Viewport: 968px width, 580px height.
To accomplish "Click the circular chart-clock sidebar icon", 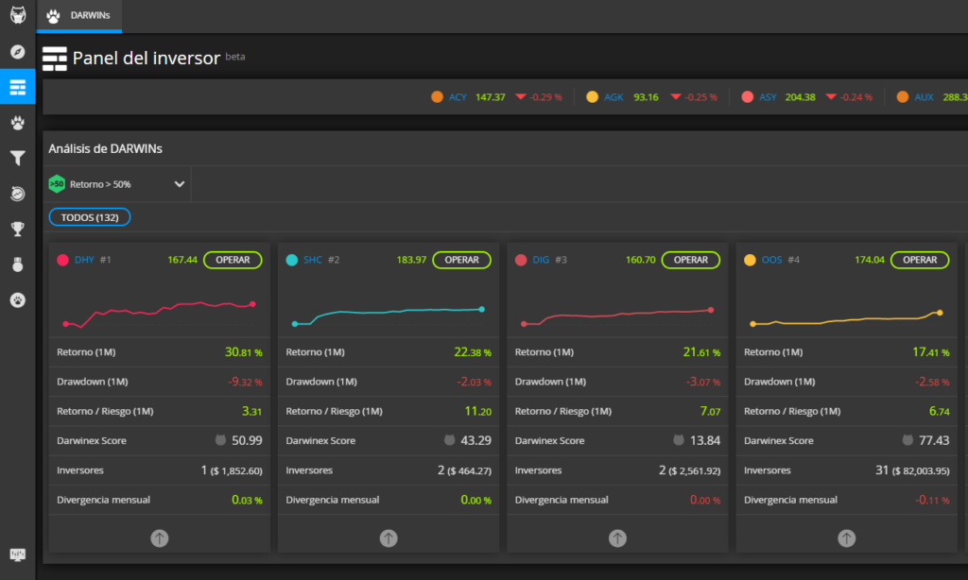I will coord(17,194).
